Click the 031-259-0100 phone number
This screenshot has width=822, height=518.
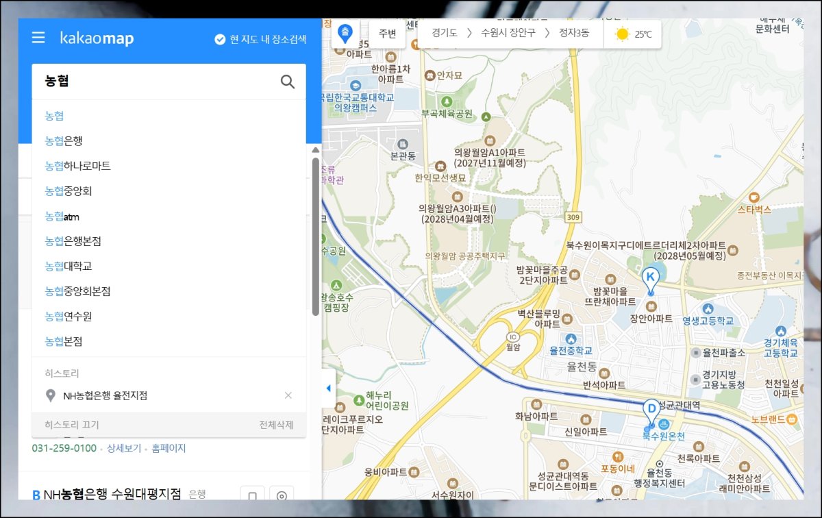pos(64,448)
